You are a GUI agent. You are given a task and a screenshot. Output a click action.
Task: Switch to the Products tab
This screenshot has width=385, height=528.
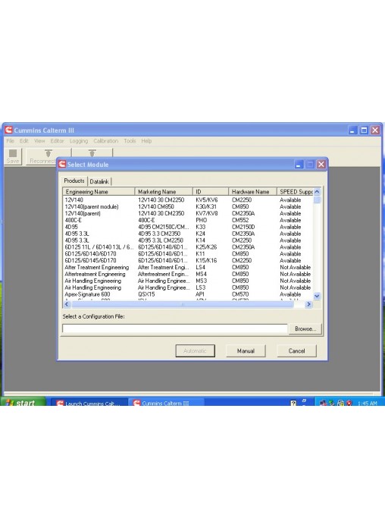74,181
